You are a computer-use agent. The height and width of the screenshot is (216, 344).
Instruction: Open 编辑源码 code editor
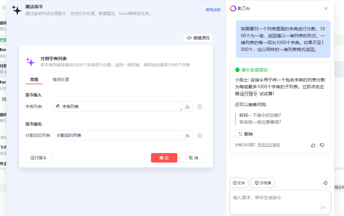(198, 38)
